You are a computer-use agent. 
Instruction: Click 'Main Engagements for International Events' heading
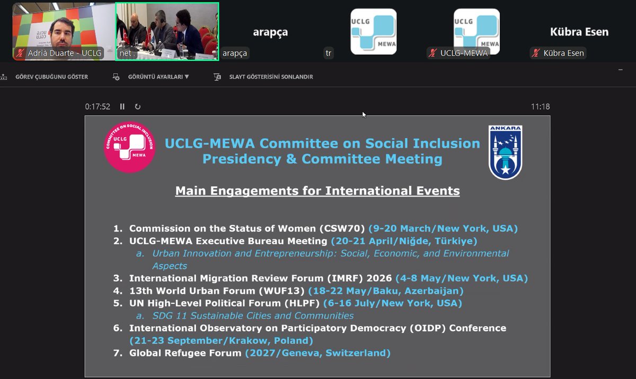tap(317, 191)
